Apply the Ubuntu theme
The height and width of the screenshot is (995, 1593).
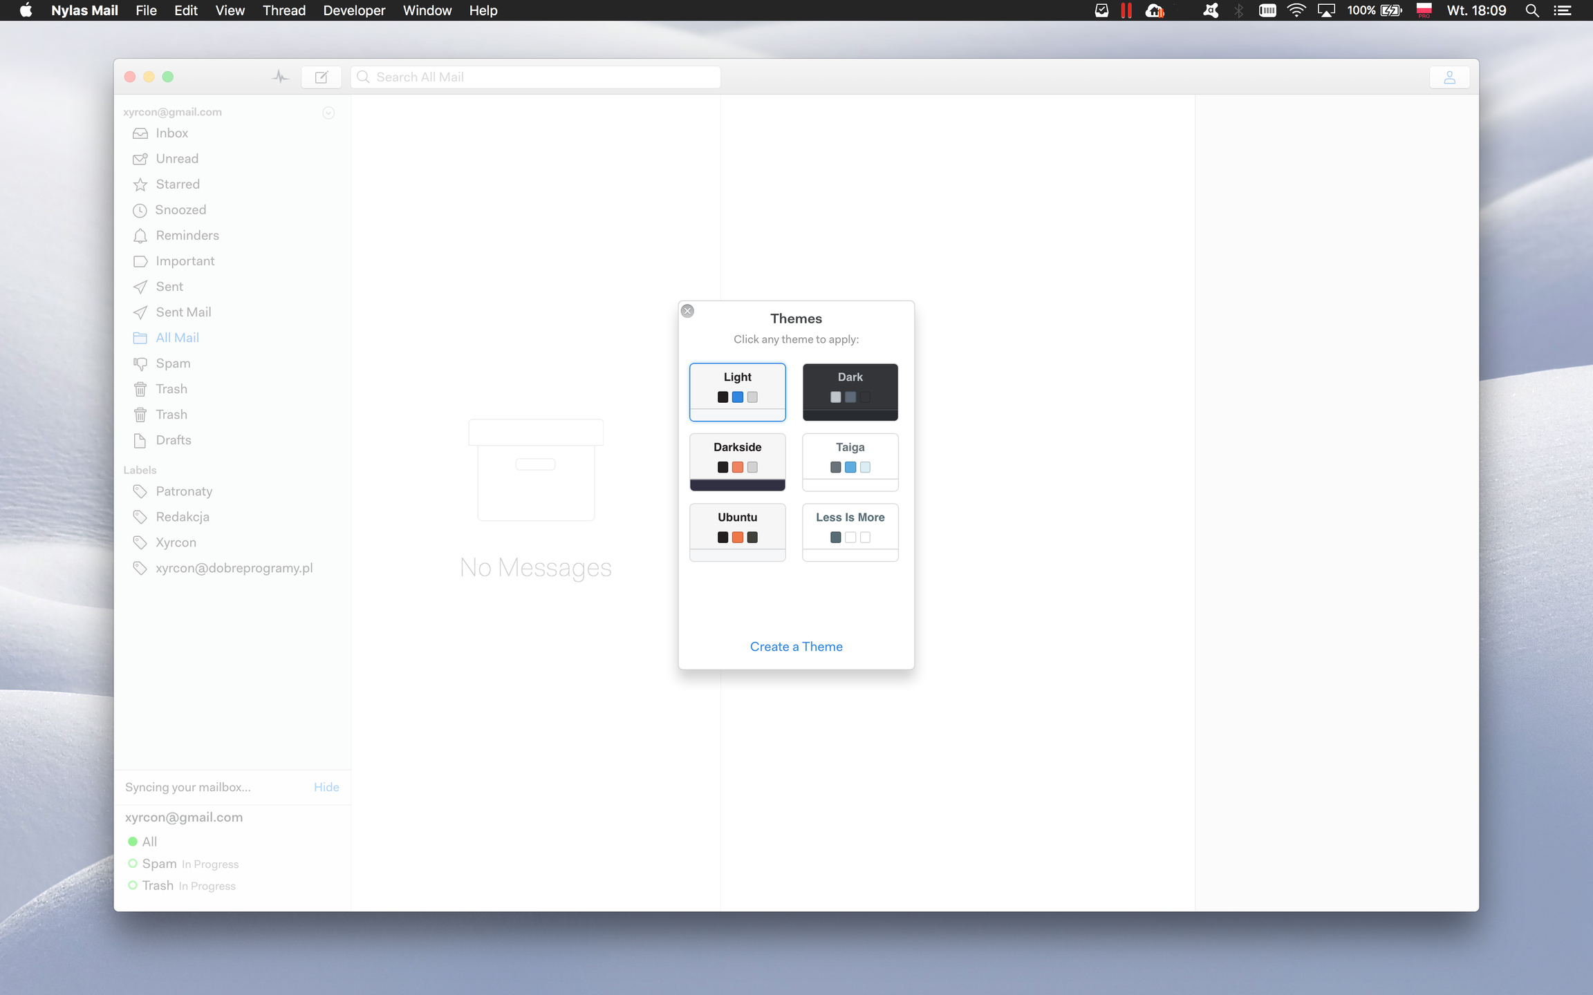(737, 531)
